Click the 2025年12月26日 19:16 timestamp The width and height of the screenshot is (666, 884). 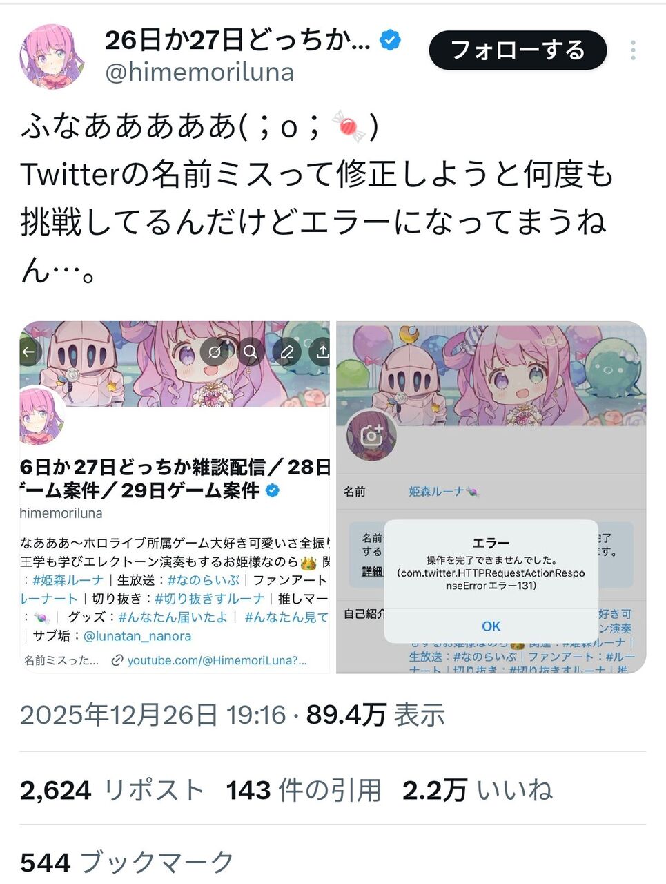coord(153,715)
